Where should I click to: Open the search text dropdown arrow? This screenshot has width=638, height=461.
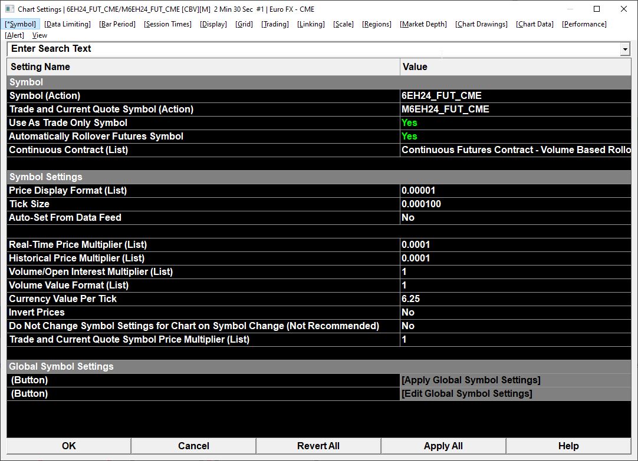click(x=625, y=49)
